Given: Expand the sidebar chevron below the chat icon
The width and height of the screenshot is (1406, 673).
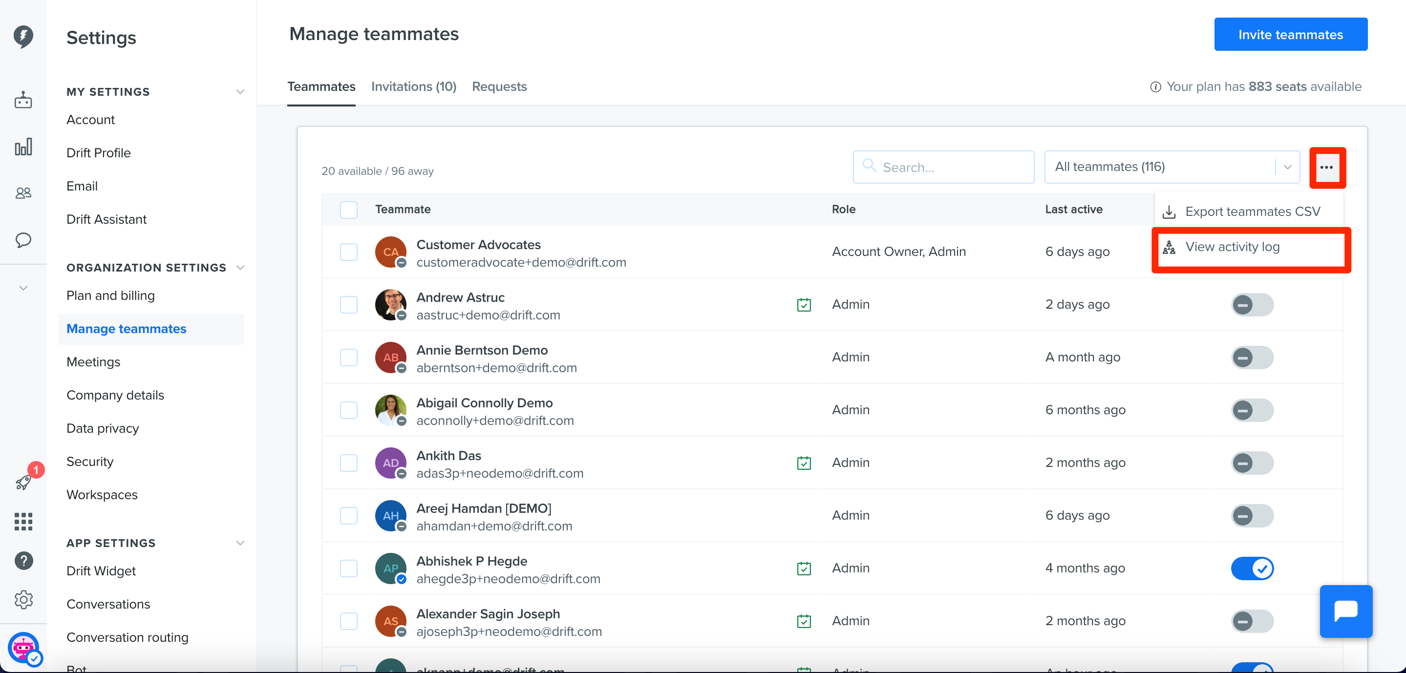Looking at the screenshot, I should coord(23,288).
